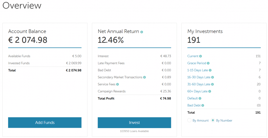The image size is (268, 138).
Task: Select the By Number radio option
Action: click(213, 120)
